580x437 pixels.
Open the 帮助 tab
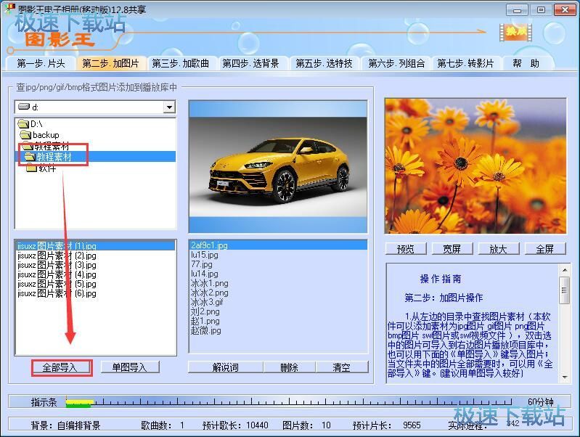(525, 64)
